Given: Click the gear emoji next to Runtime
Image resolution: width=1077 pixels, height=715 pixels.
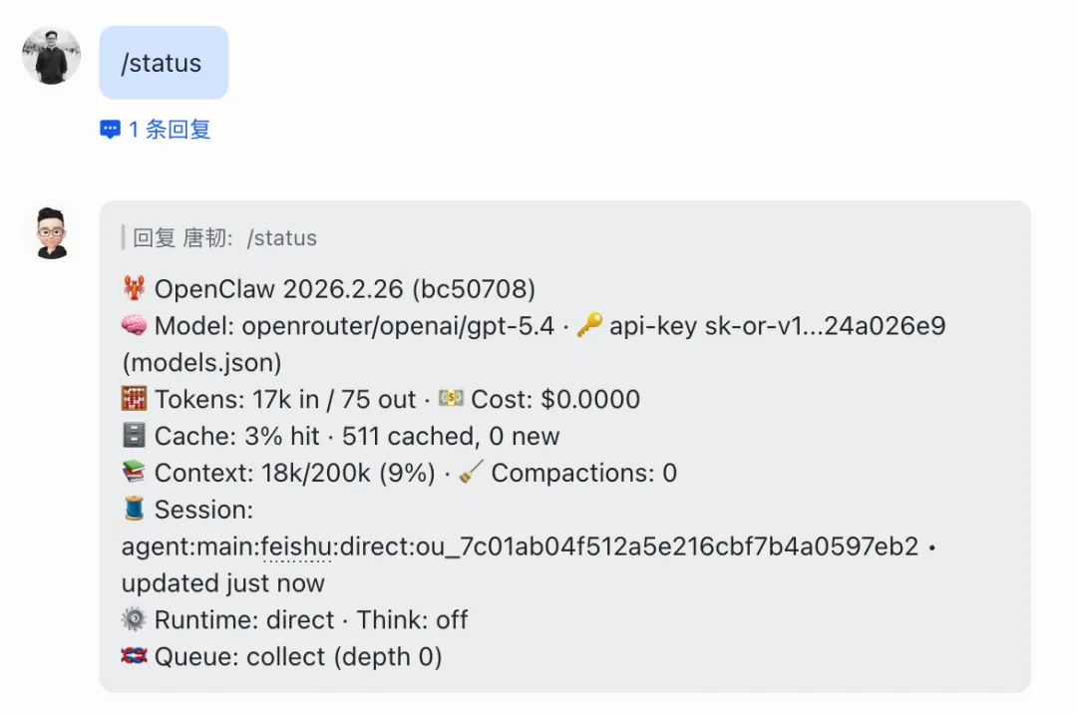Looking at the screenshot, I should [134, 619].
